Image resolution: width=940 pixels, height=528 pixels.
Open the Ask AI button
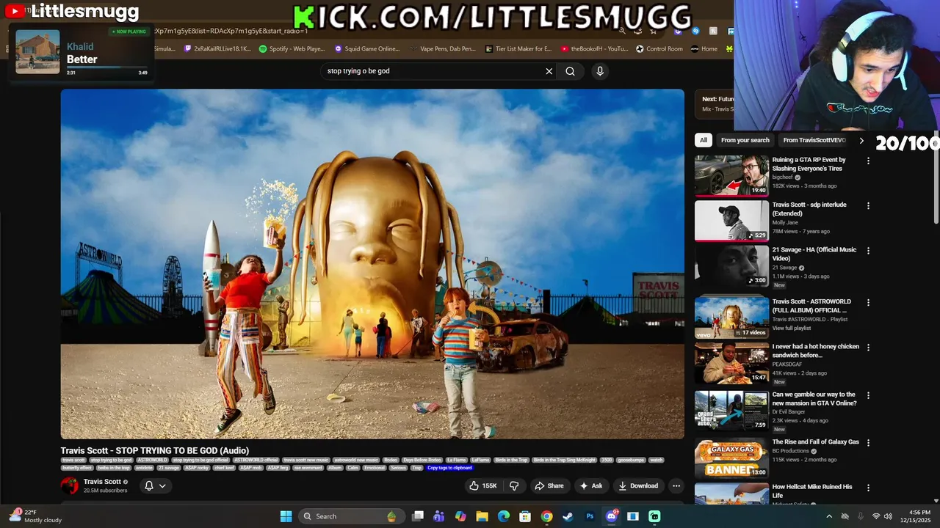[x=591, y=485]
